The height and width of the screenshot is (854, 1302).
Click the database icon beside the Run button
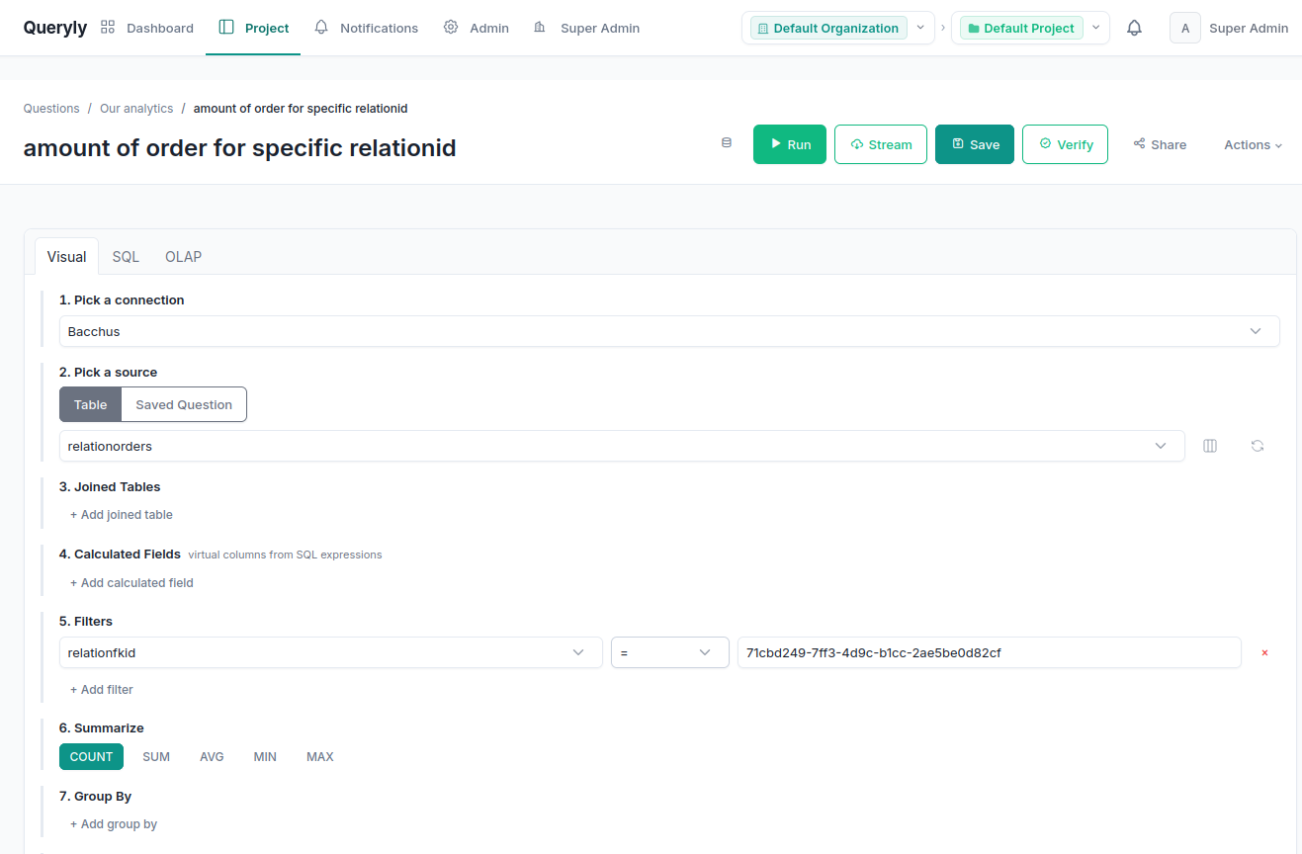tap(726, 142)
